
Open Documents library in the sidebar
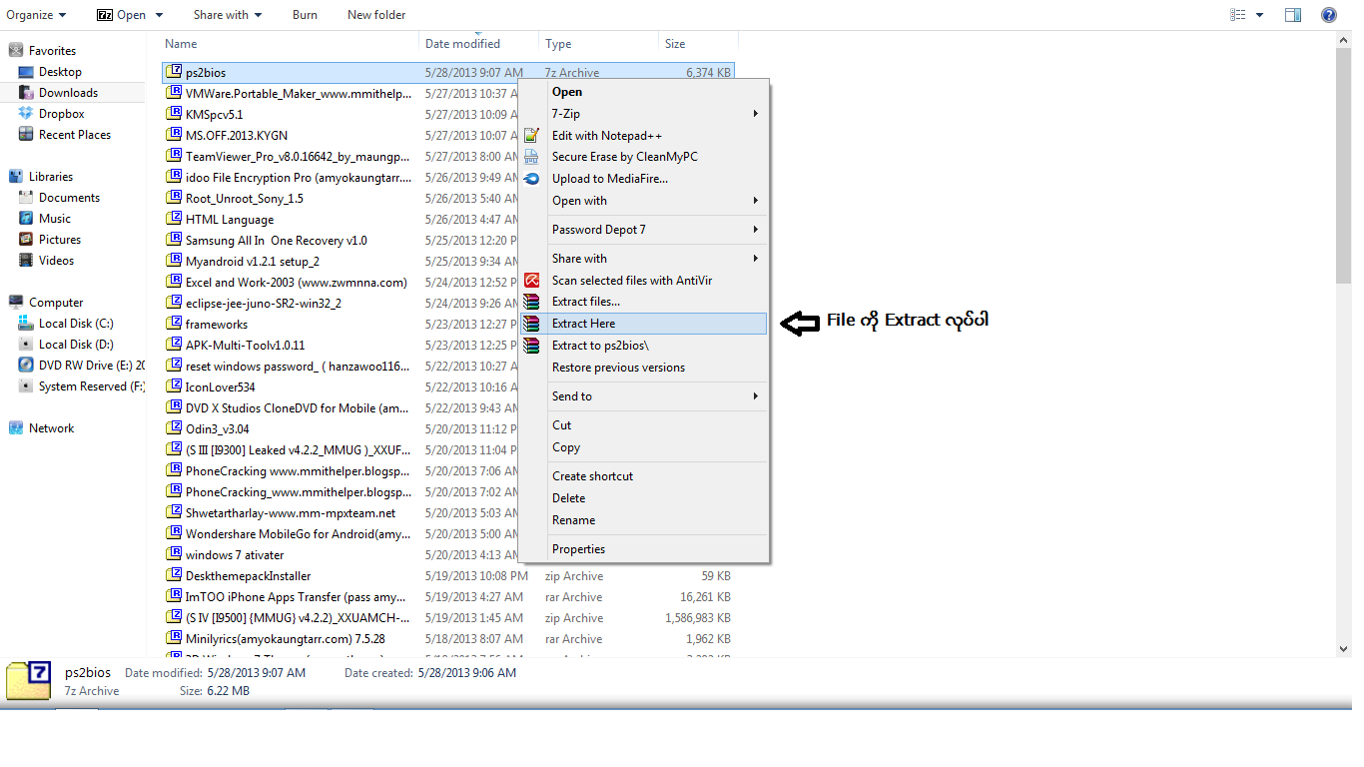[x=69, y=198]
